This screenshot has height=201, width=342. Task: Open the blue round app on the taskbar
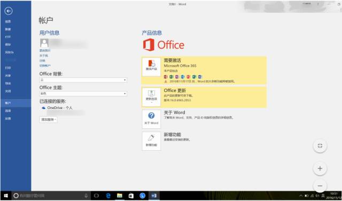143,196
